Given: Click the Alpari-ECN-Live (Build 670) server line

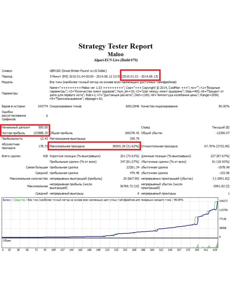Looking at the screenshot, I should coord(115,60).
